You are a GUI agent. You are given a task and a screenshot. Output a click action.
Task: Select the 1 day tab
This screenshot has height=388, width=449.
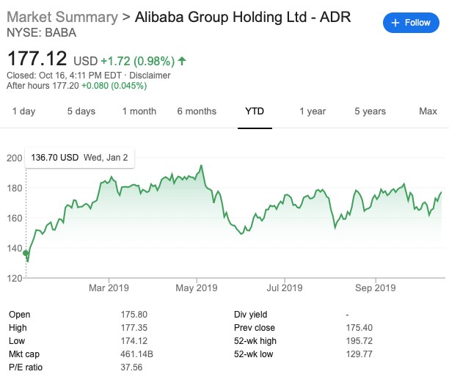click(x=24, y=111)
